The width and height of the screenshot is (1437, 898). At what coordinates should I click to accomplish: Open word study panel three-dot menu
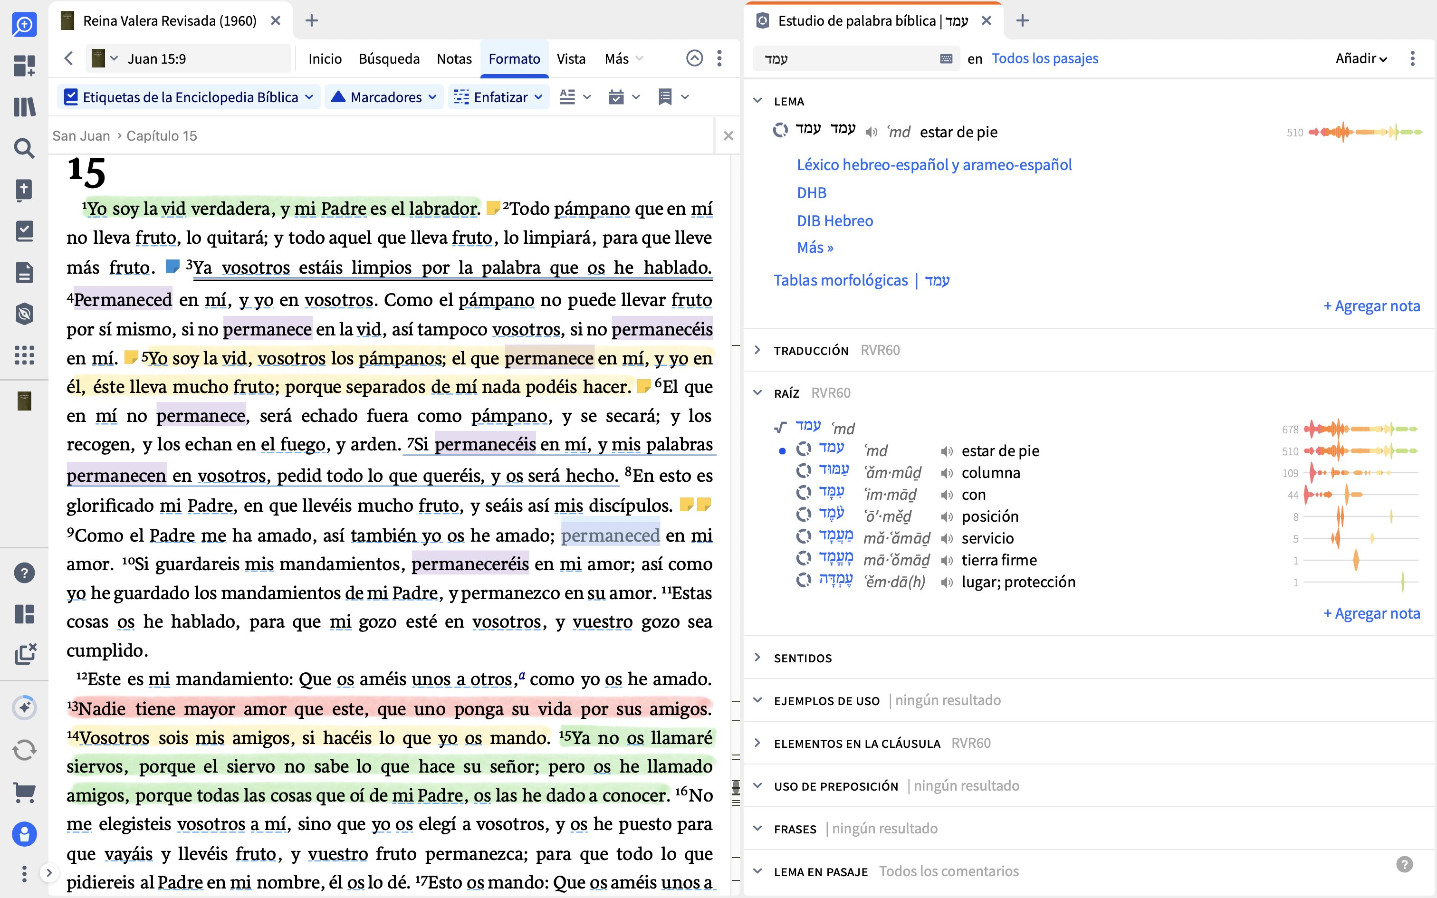pos(1413,58)
